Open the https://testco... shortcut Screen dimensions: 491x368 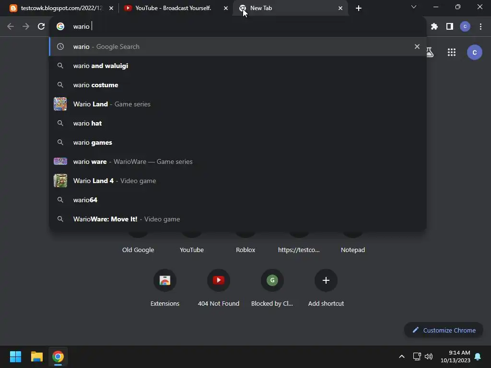coord(299,250)
